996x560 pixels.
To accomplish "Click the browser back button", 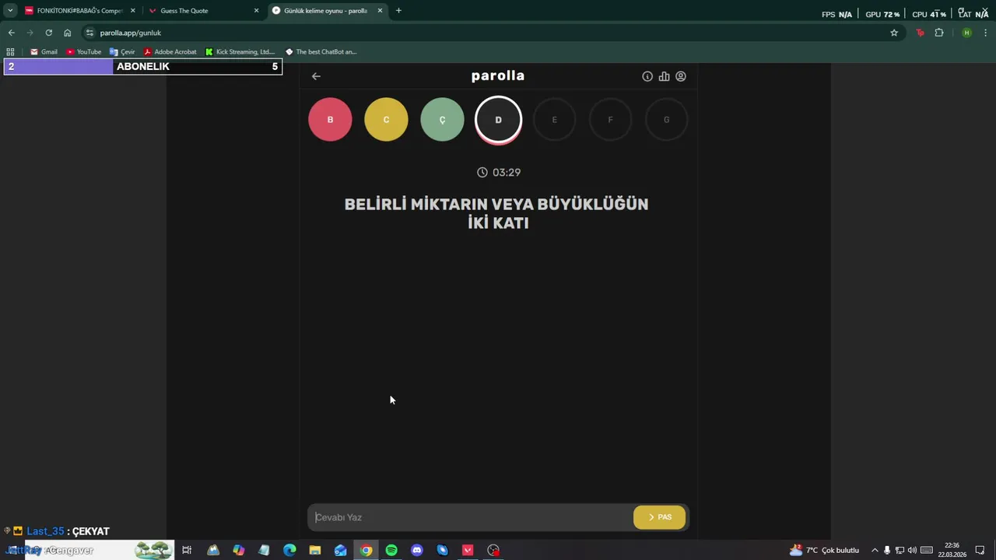I will (11, 33).
